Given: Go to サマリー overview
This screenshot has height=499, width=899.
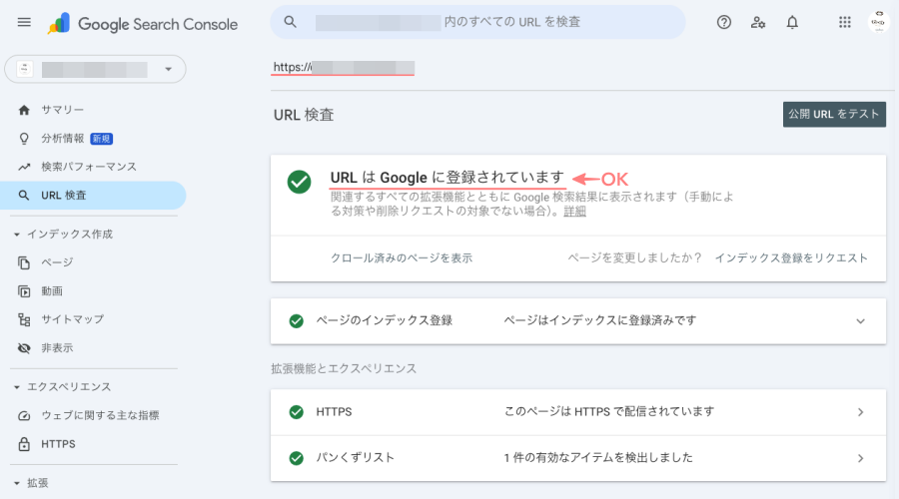Looking at the screenshot, I should pyautogui.click(x=63, y=110).
